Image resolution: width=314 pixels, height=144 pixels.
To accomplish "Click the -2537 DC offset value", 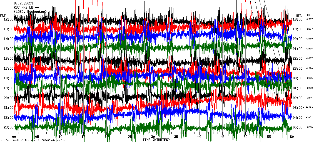I will click(309, 19).
